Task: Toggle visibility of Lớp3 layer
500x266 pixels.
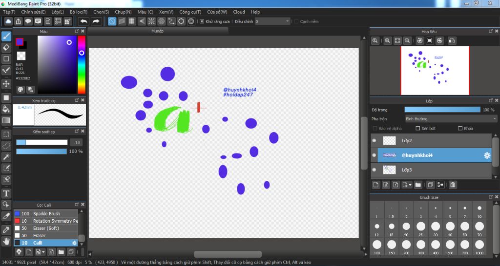Action: (x=375, y=170)
